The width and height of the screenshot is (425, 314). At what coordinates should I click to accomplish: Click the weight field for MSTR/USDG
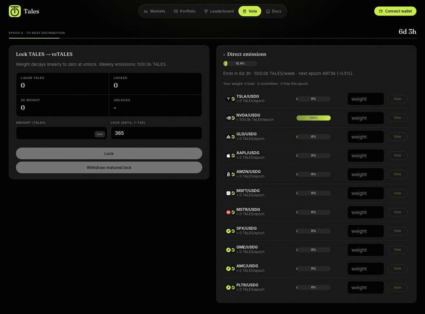[x=366, y=212]
